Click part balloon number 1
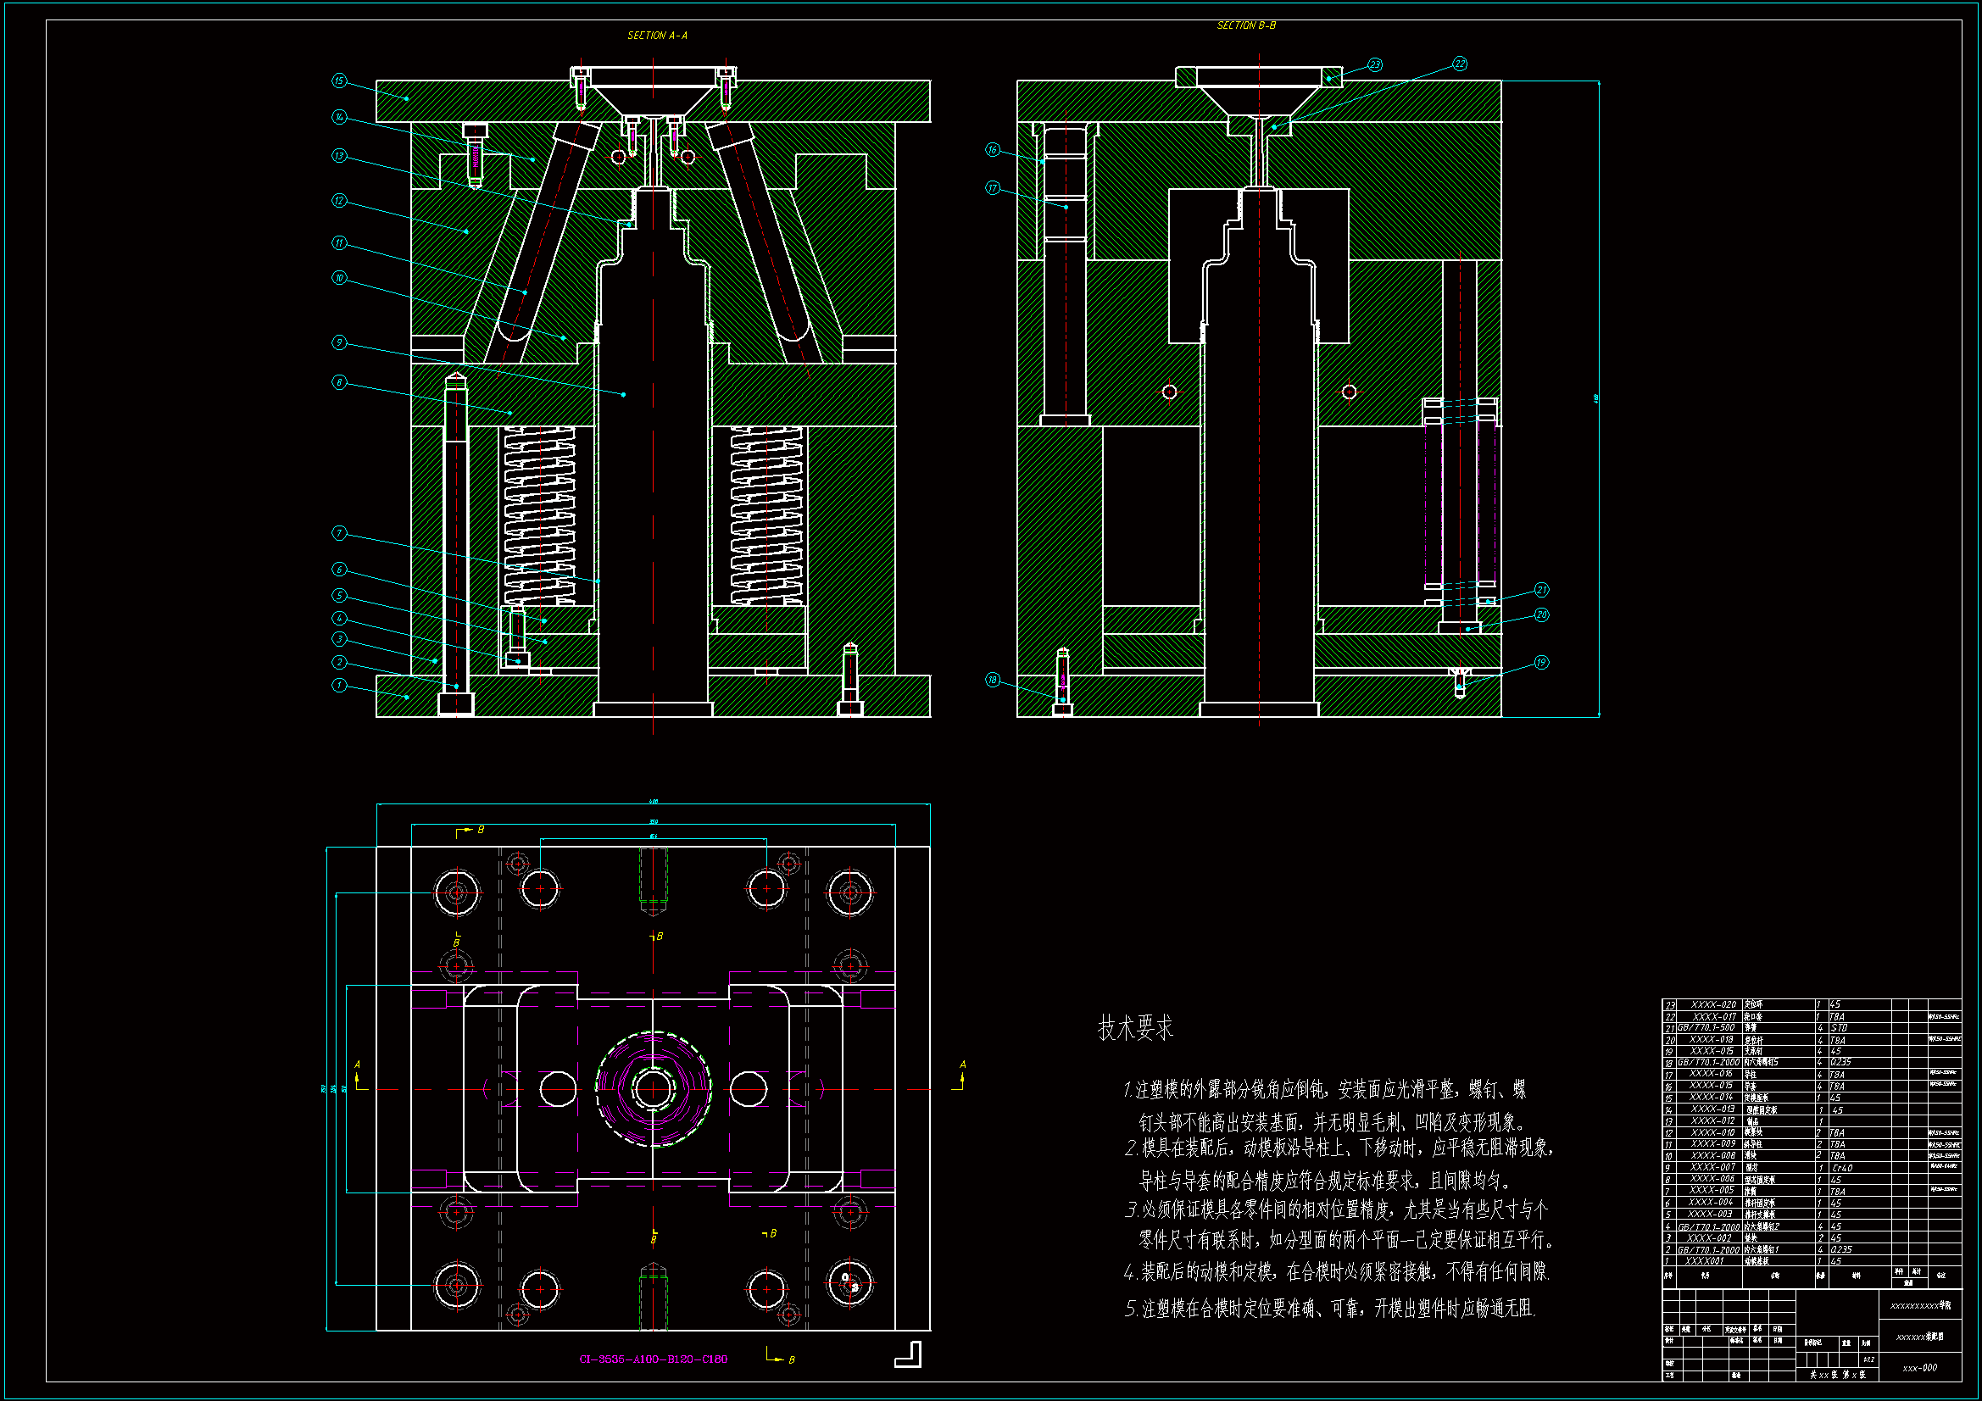Screen dimensions: 1982x1401 [339, 686]
